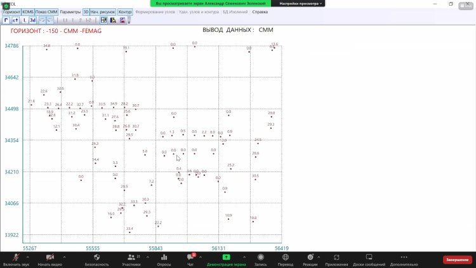Toggle the Контур button

[125, 12]
